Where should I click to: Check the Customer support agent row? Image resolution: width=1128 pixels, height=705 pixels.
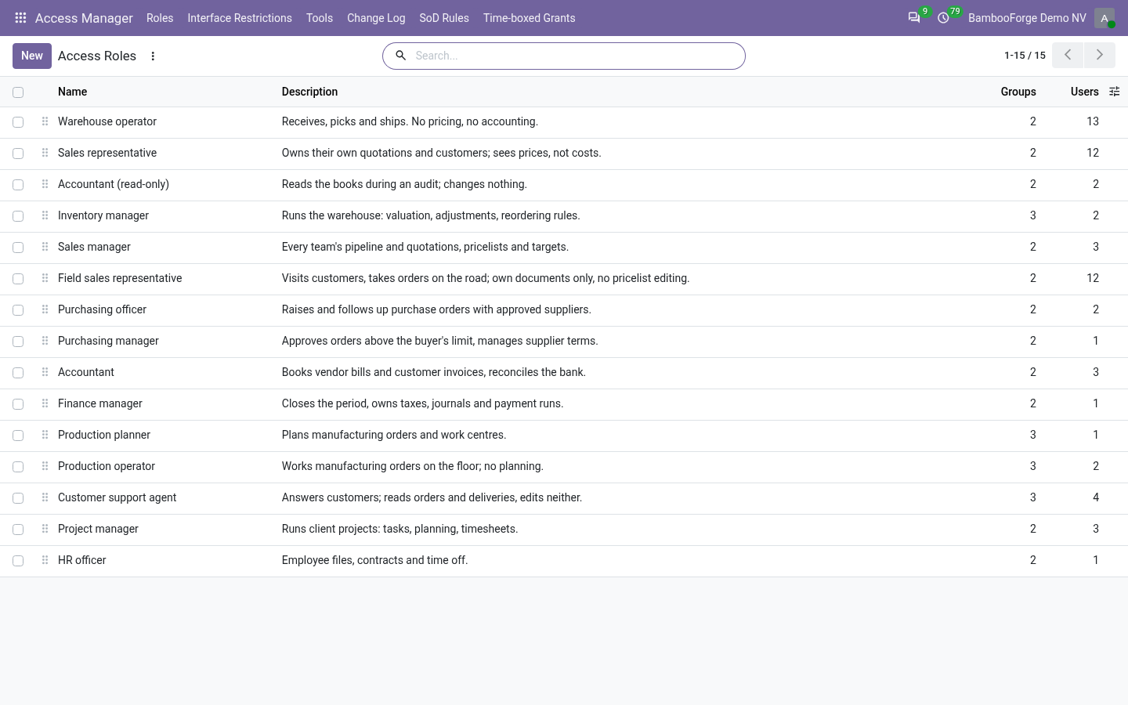(x=18, y=498)
